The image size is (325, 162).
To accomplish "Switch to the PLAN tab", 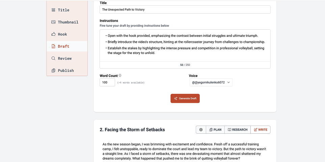I will tap(215, 130).
